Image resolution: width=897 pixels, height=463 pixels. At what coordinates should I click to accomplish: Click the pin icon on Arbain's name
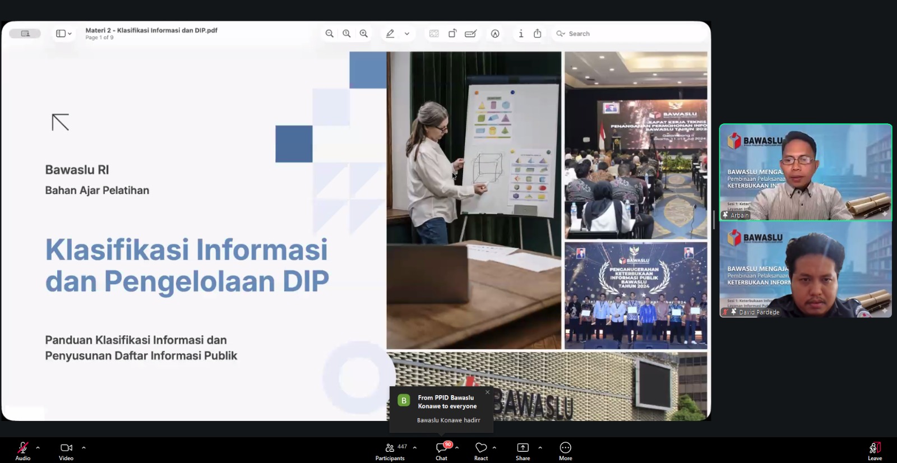point(725,215)
